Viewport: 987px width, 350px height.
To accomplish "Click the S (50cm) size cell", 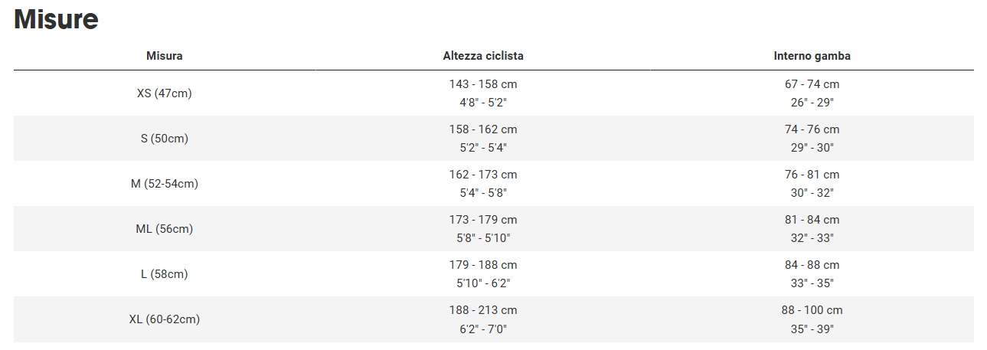I will point(164,139).
